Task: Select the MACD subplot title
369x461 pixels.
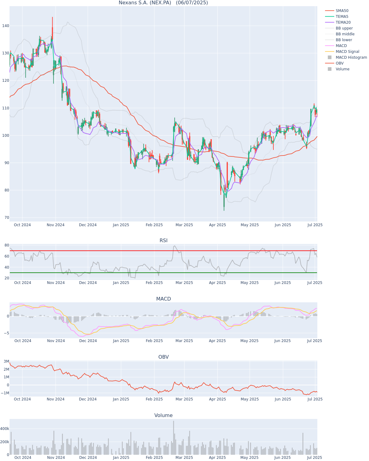Action: pyautogui.click(x=163, y=299)
